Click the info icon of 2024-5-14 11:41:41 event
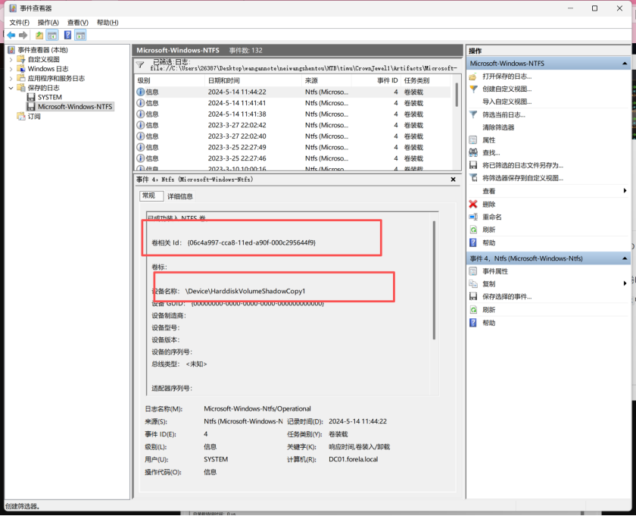 click(140, 103)
